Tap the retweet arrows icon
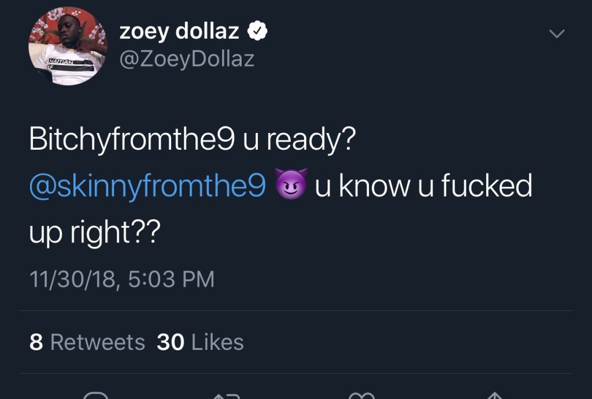The width and height of the screenshot is (592, 399). click(x=227, y=396)
